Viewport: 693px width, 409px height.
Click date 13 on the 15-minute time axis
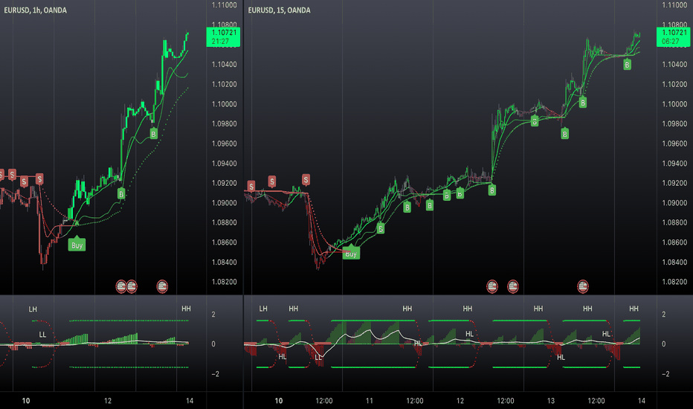coord(551,401)
